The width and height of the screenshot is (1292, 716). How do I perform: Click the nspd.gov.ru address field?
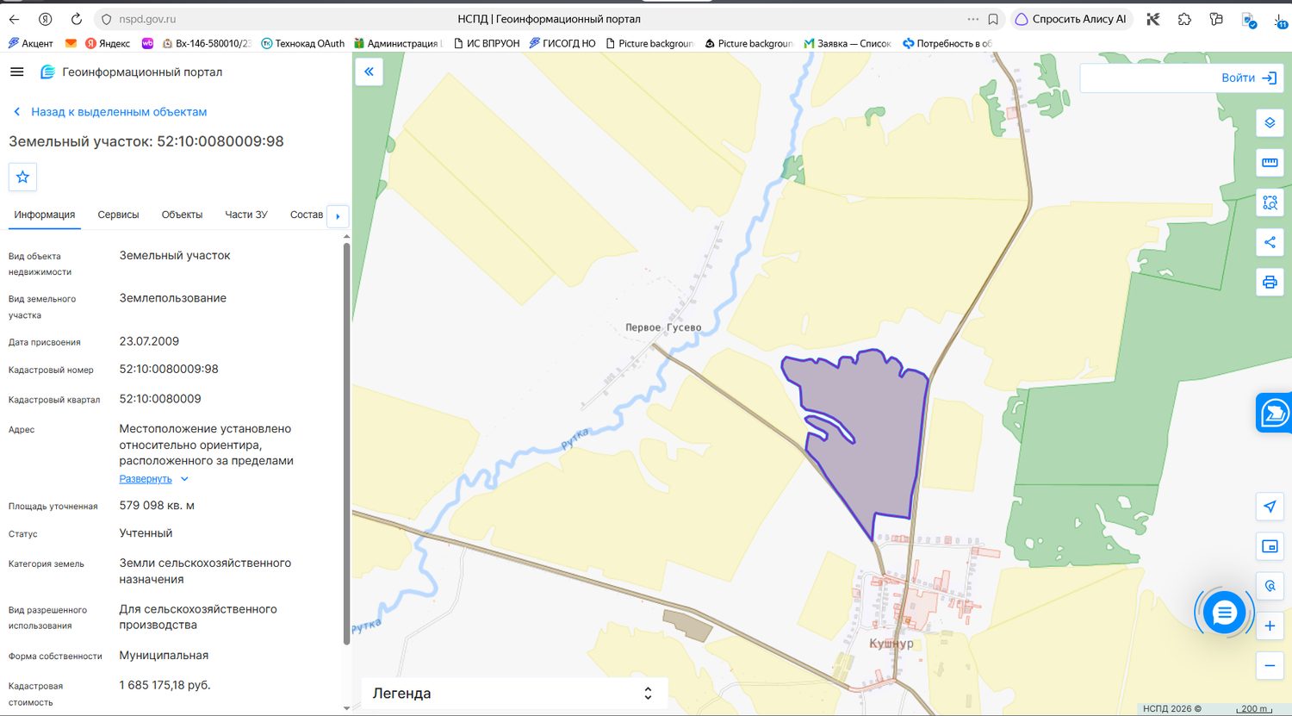click(x=148, y=19)
